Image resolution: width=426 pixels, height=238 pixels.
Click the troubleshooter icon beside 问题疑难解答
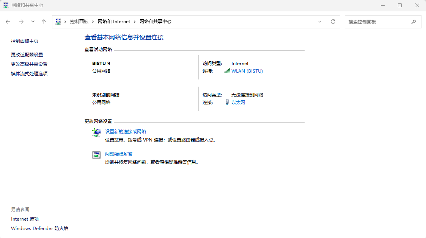[96, 155]
